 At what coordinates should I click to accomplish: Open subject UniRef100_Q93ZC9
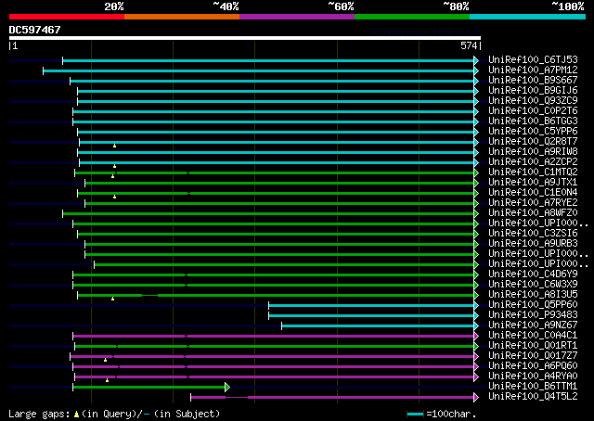coord(533,101)
